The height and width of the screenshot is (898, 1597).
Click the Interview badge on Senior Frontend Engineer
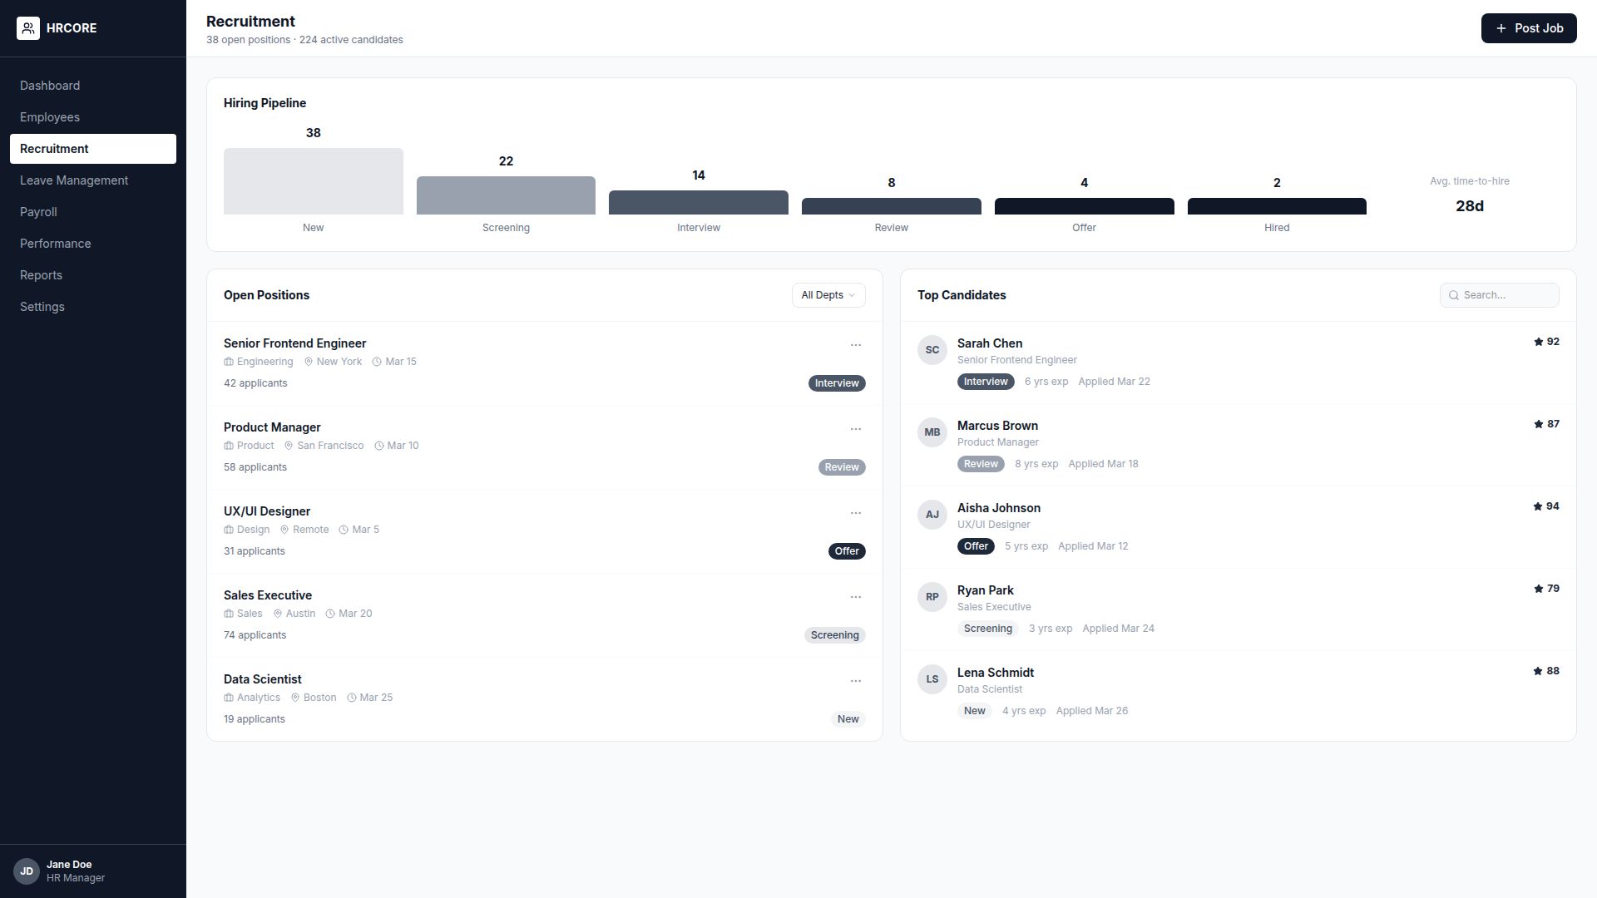click(837, 383)
